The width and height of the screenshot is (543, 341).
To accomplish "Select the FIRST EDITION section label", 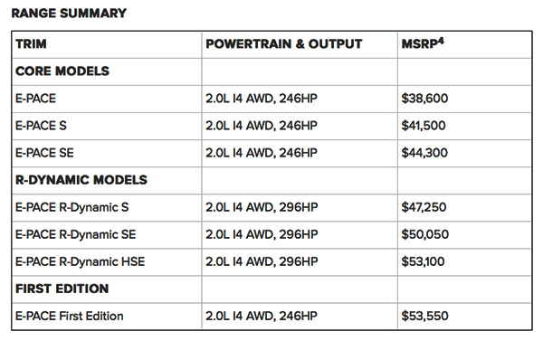I will tap(62, 289).
